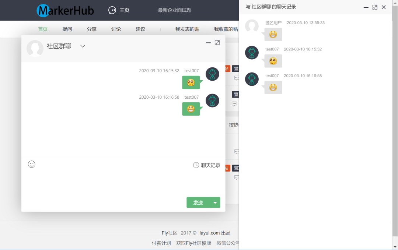Click test007 avatar beside 16:15:32 chat message
398x250 pixels.
point(212,74)
